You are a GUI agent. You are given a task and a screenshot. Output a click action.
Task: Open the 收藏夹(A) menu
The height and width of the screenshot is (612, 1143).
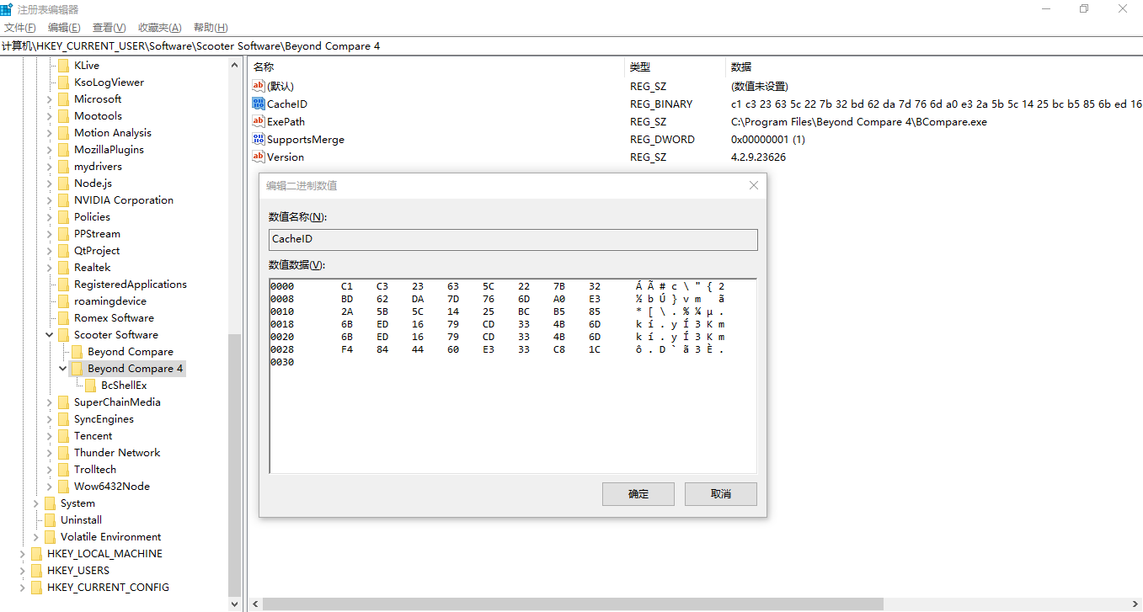pos(160,28)
